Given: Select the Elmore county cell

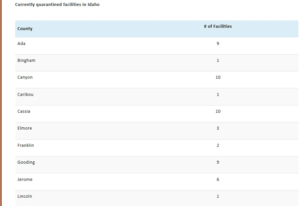Looking at the screenshot, I should click(x=25, y=128).
